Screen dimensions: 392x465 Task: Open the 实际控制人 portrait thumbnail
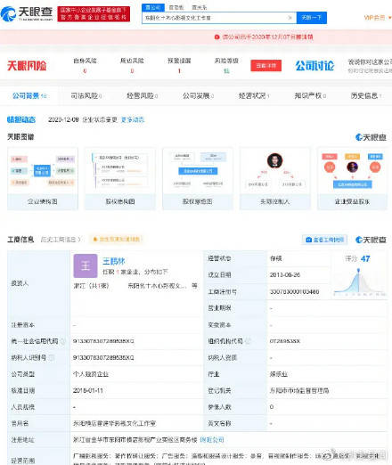point(274,178)
